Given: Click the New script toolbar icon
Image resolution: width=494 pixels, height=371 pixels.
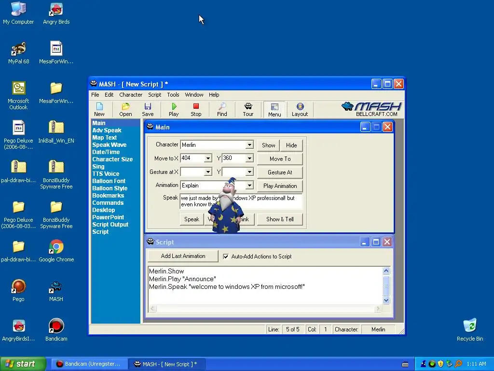Looking at the screenshot, I should point(99,110).
